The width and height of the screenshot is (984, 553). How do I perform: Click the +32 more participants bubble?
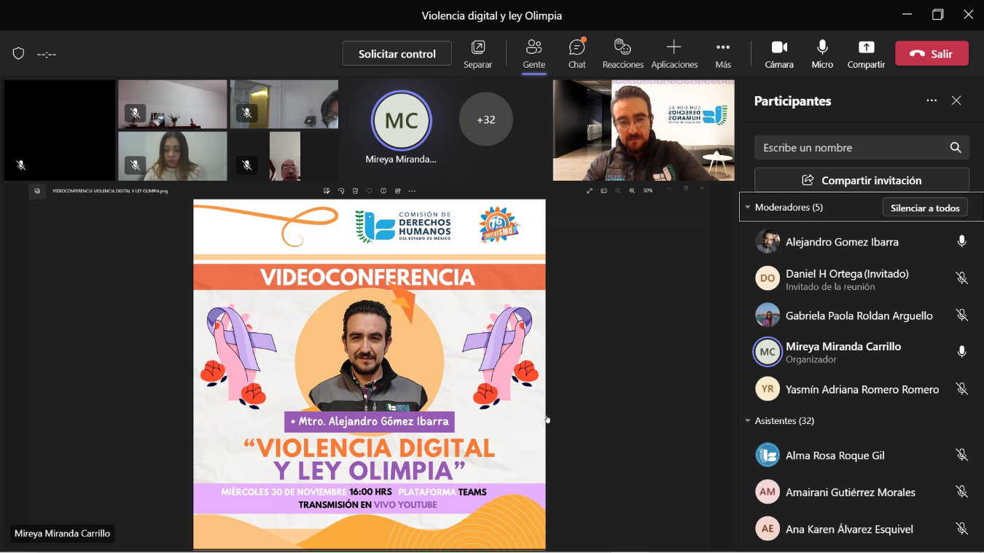click(x=485, y=119)
